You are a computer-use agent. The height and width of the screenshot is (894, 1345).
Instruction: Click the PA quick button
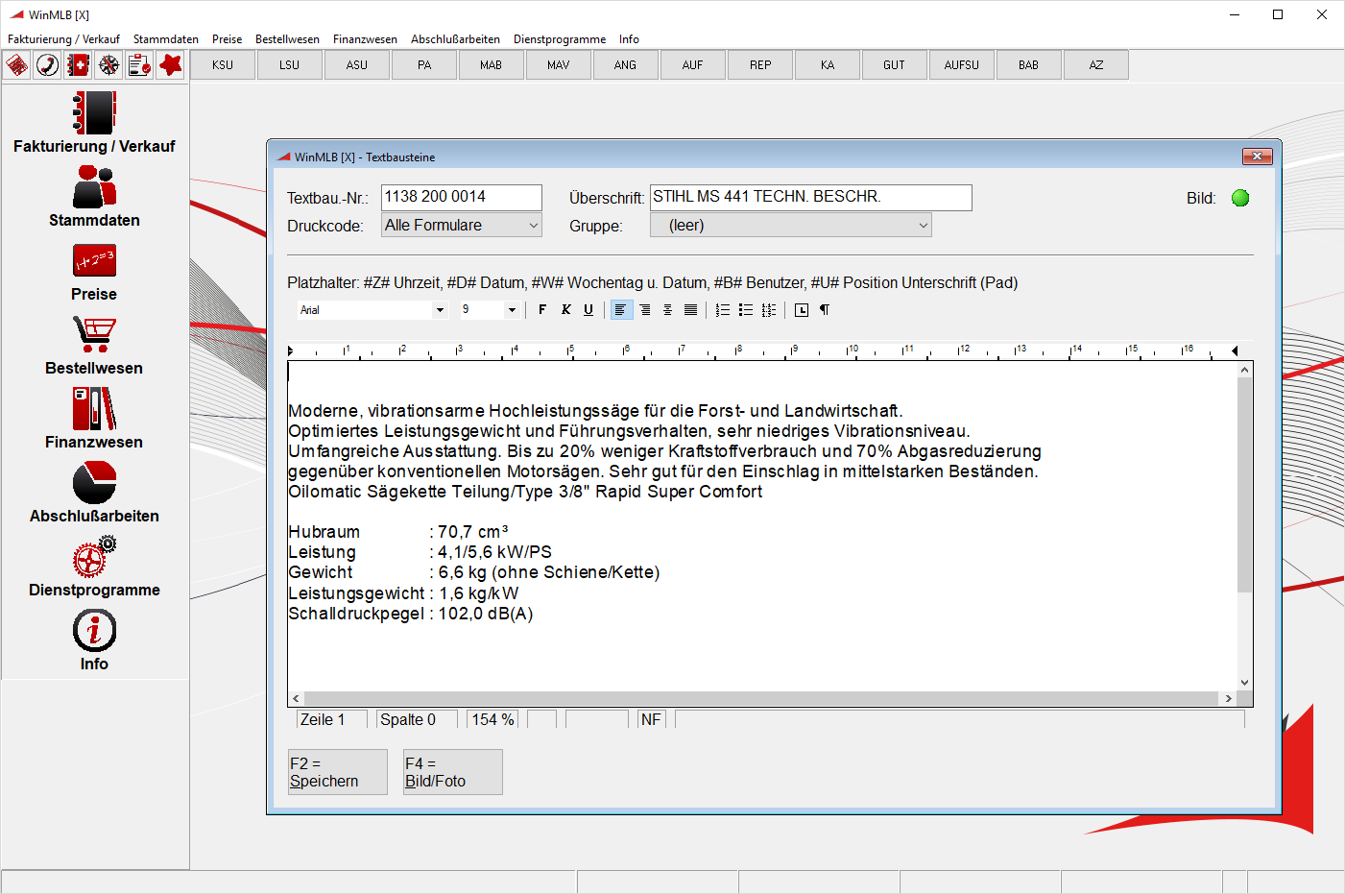(x=424, y=65)
